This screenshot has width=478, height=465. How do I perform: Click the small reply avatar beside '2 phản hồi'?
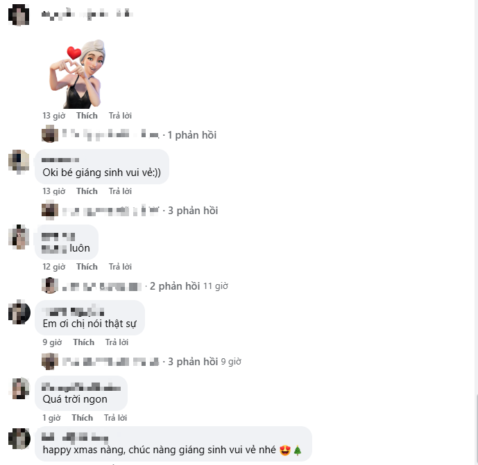tap(50, 286)
